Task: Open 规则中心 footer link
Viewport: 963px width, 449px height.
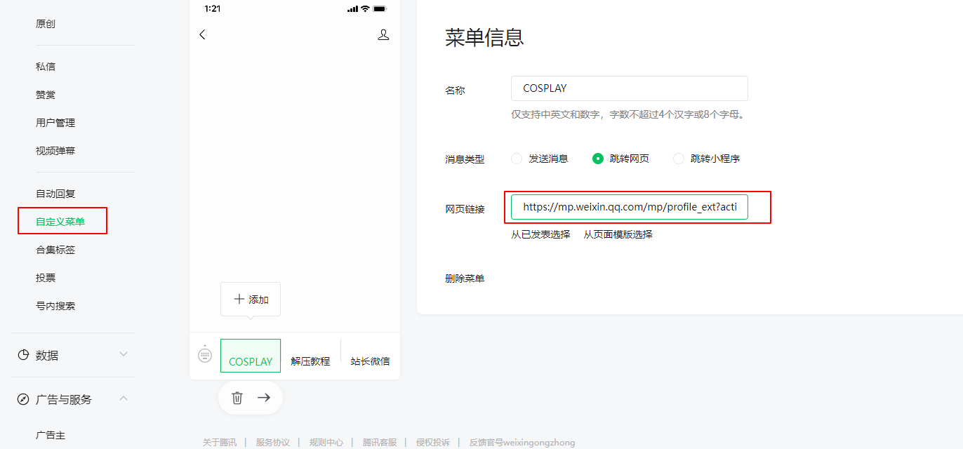Action: (326, 443)
